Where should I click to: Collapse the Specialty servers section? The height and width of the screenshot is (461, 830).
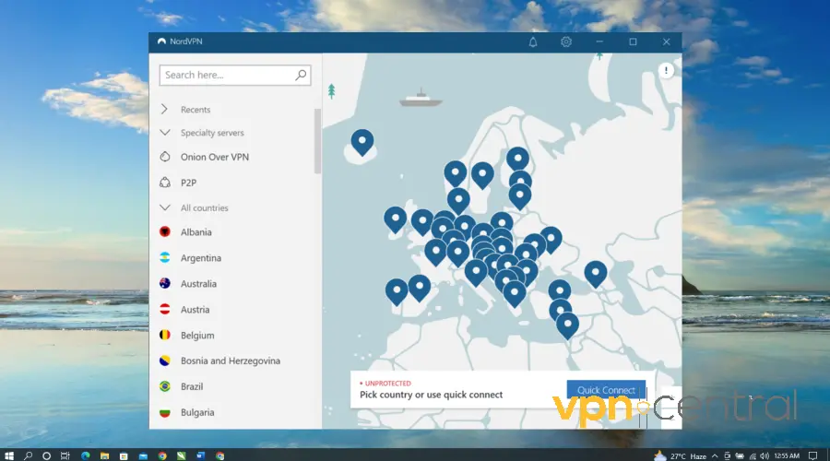(165, 133)
